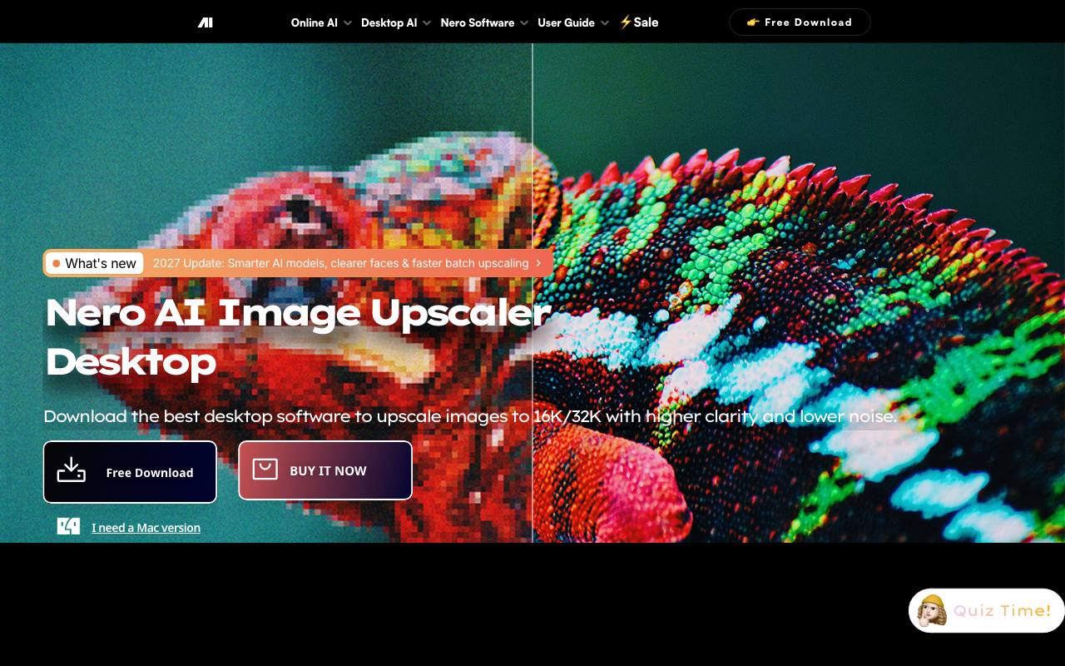1065x666 pixels.
Task: Click the Nero AI Image Upscaler Desktop heading
Action: click(x=298, y=337)
